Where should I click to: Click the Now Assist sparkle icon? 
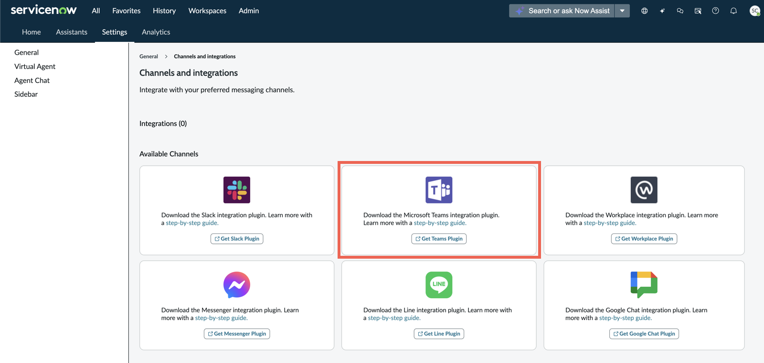[662, 10]
